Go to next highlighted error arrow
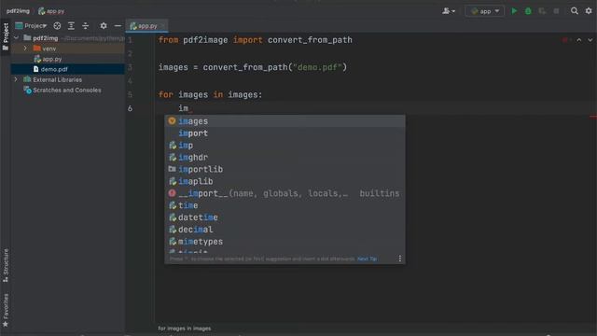 (x=590, y=40)
